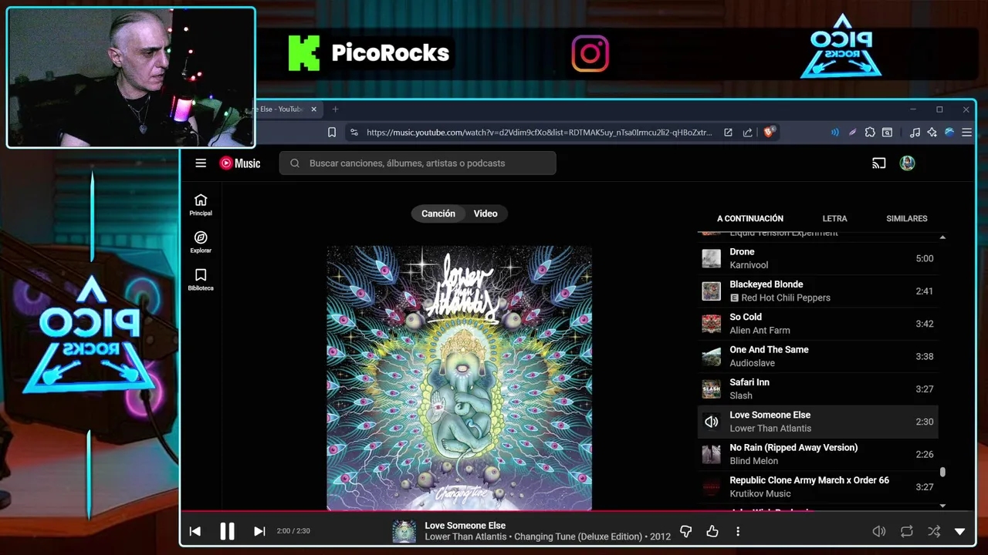
Task: Play Republic Clone Army March x Order 66
Action: pos(818,486)
